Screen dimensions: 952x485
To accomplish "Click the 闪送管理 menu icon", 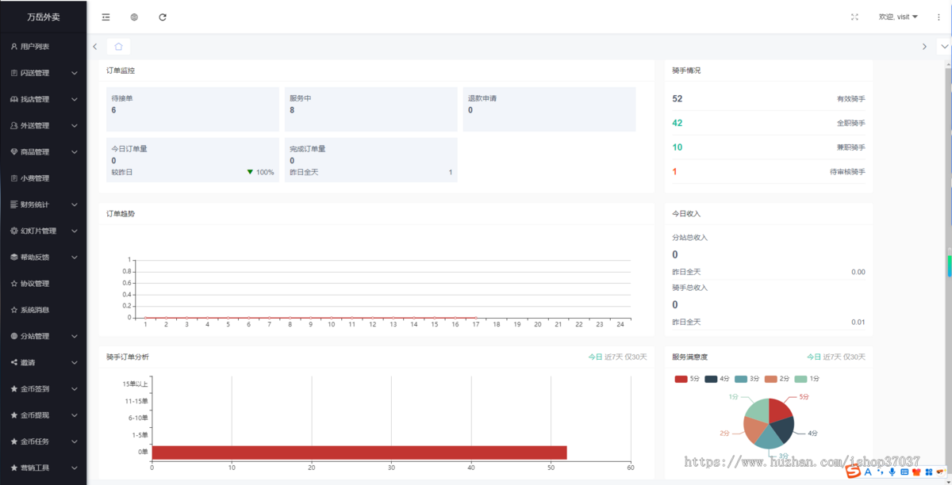I will point(14,73).
